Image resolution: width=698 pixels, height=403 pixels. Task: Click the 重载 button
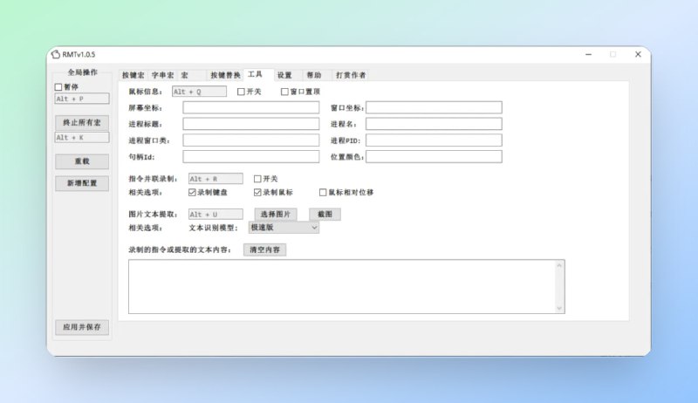(x=82, y=161)
